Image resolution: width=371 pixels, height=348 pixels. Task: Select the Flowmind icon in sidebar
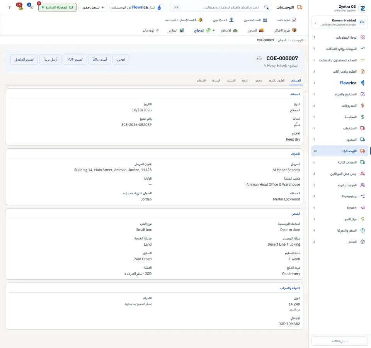(362, 196)
